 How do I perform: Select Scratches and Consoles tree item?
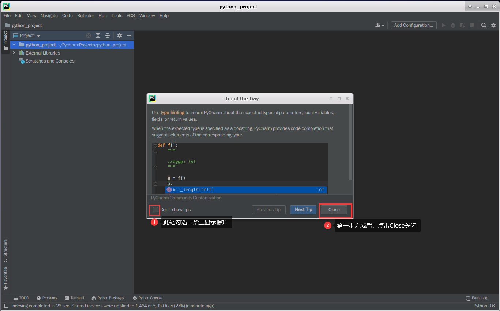click(50, 61)
